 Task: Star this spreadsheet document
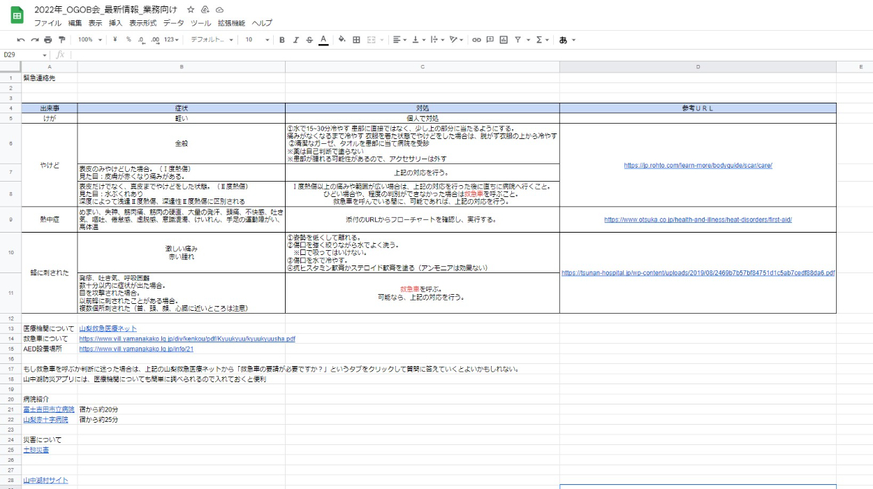point(191,10)
